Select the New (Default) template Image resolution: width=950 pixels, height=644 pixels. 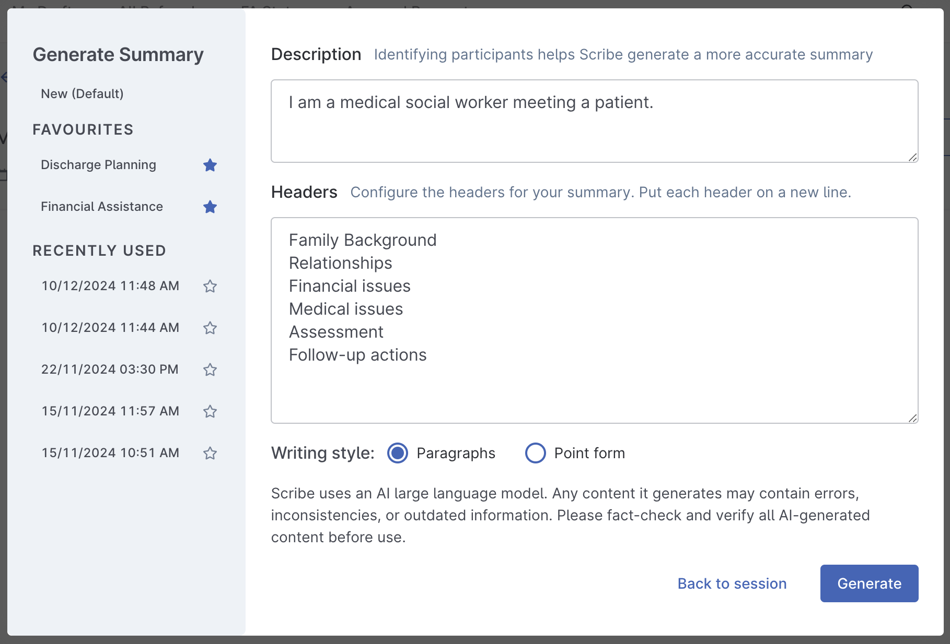click(82, 93)
